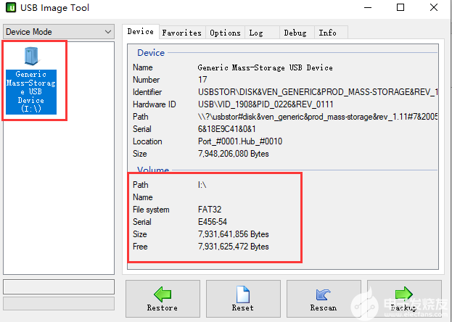Image resolution: width=452 pixels, height=322 pixels.
Task: Click the device Name value field
Action: [265, 67]
